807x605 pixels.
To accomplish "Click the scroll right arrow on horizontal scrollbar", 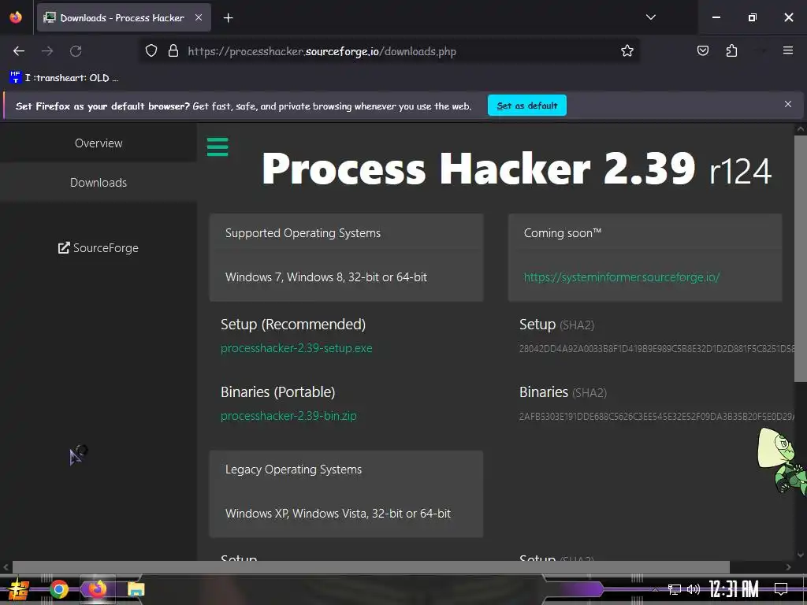I will pos(788,567).
